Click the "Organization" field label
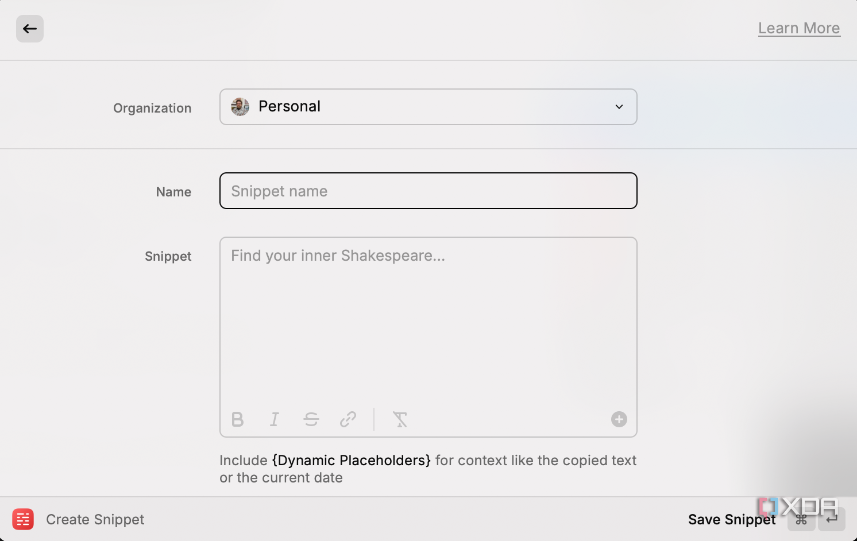 [x=152, y=108]
